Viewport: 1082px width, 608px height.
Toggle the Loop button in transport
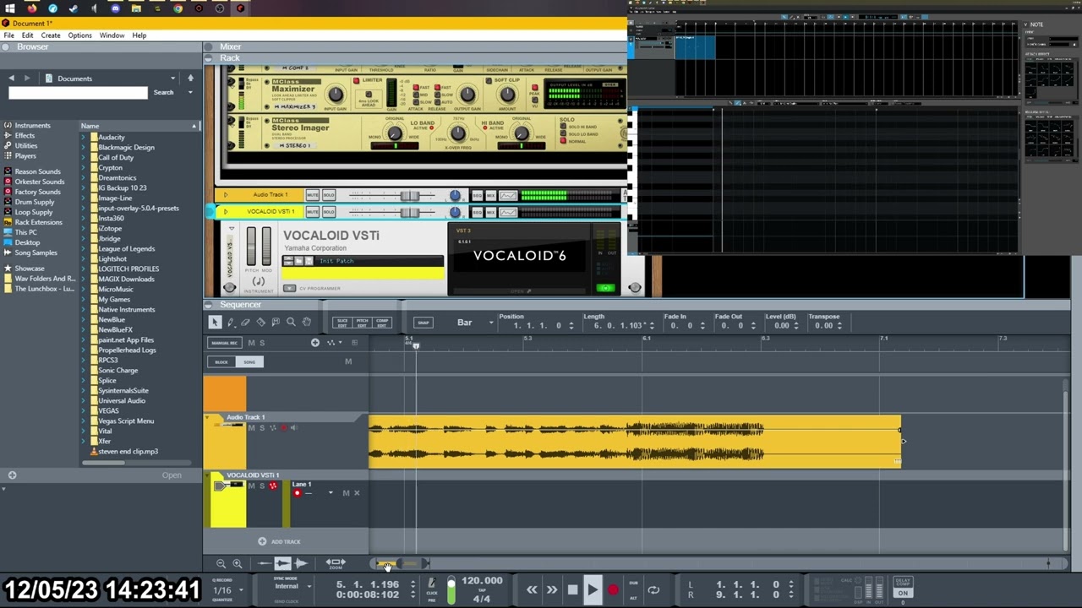653,589
